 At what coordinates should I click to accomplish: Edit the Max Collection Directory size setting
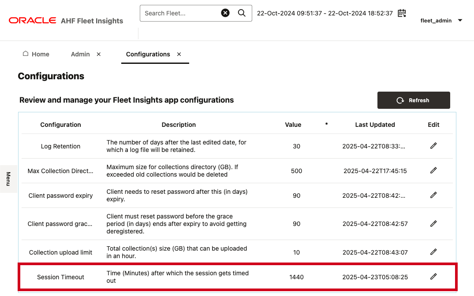tap(433, 170)
